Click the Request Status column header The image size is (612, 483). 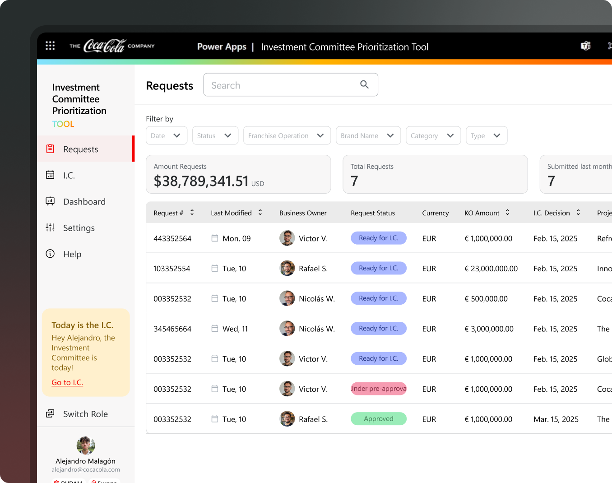tap(373, 213)
